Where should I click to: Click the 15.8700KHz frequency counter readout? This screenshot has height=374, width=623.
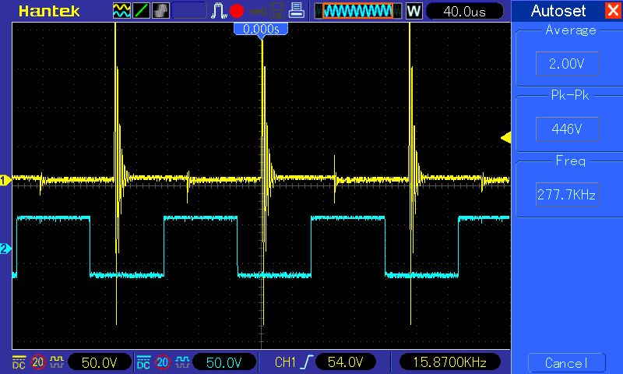point(450,362)
